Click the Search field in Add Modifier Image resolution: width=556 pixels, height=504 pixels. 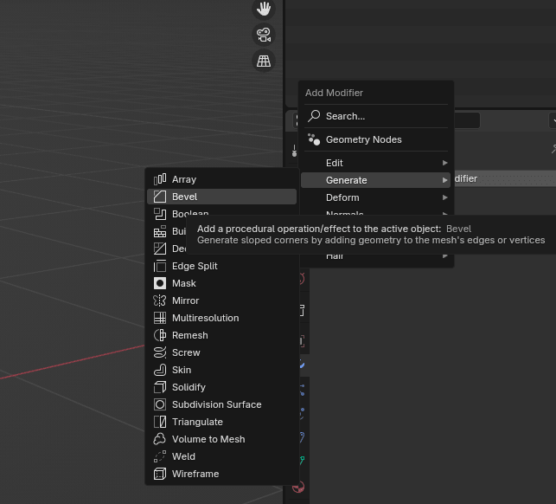pos(376,116)
